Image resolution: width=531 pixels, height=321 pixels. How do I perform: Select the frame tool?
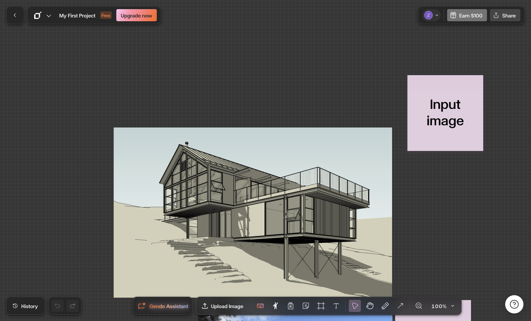tap(321, 306)
